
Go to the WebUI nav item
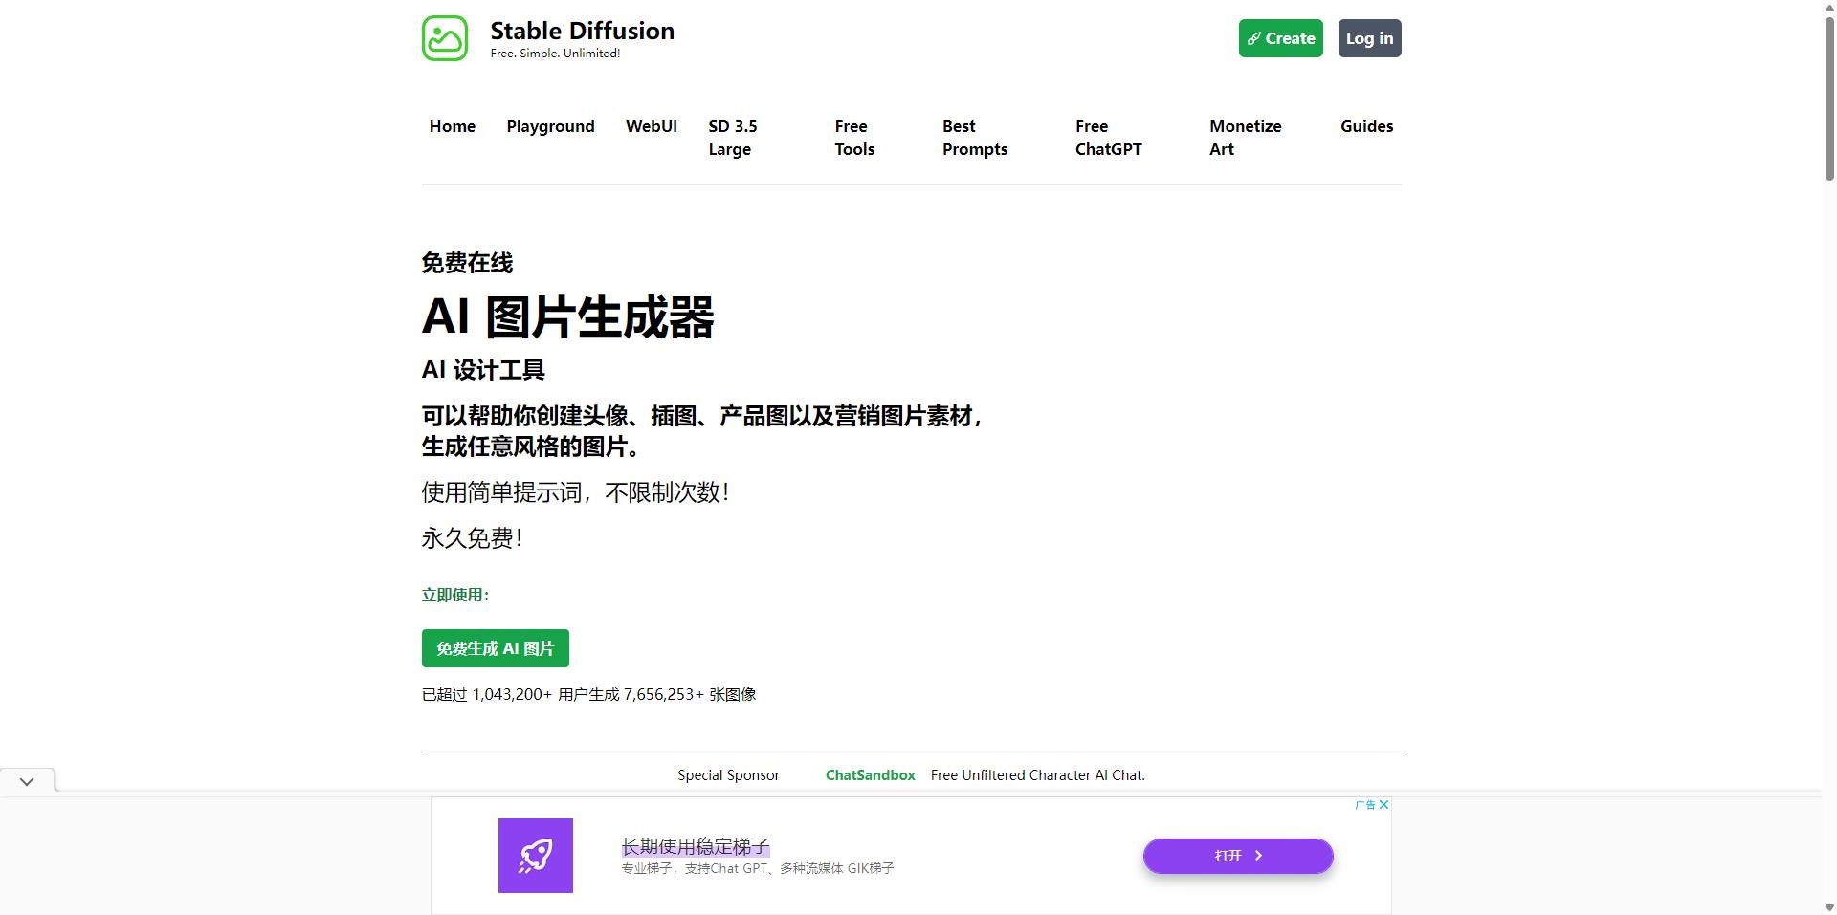click(x=652, y=126)
